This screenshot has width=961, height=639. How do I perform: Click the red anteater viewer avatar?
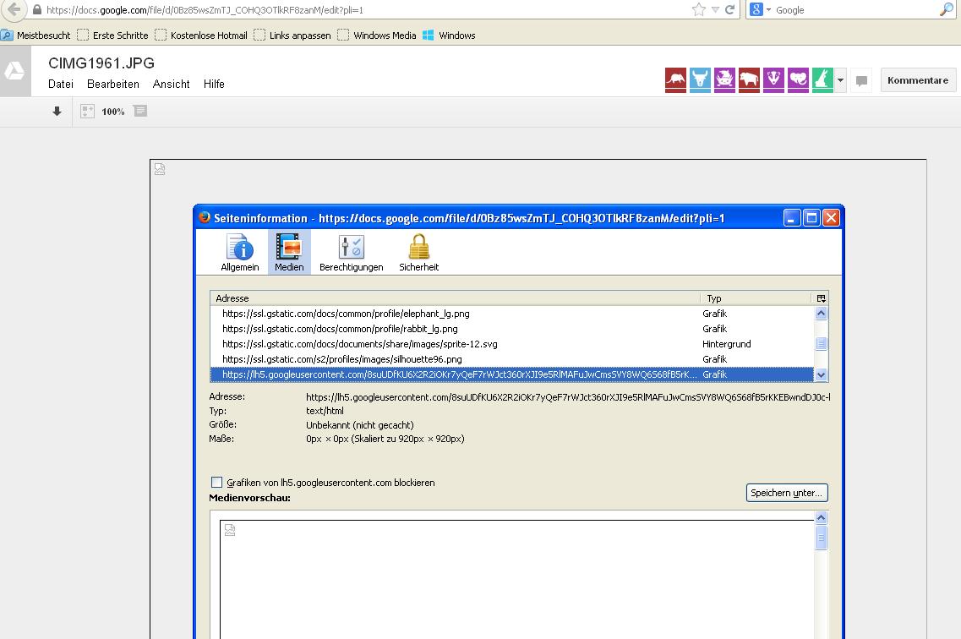(x=675, y=80)
